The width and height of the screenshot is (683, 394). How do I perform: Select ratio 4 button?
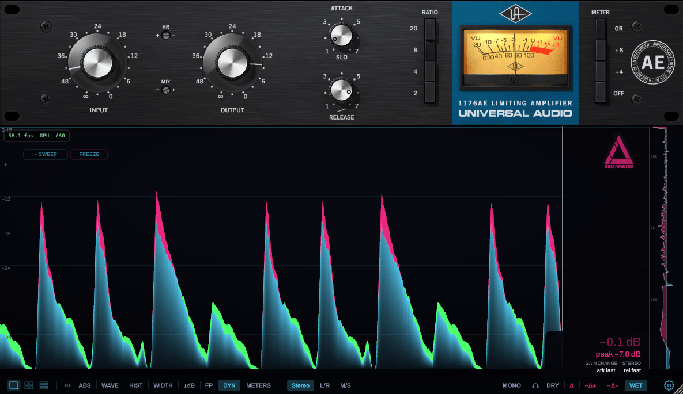click(430, 72)
